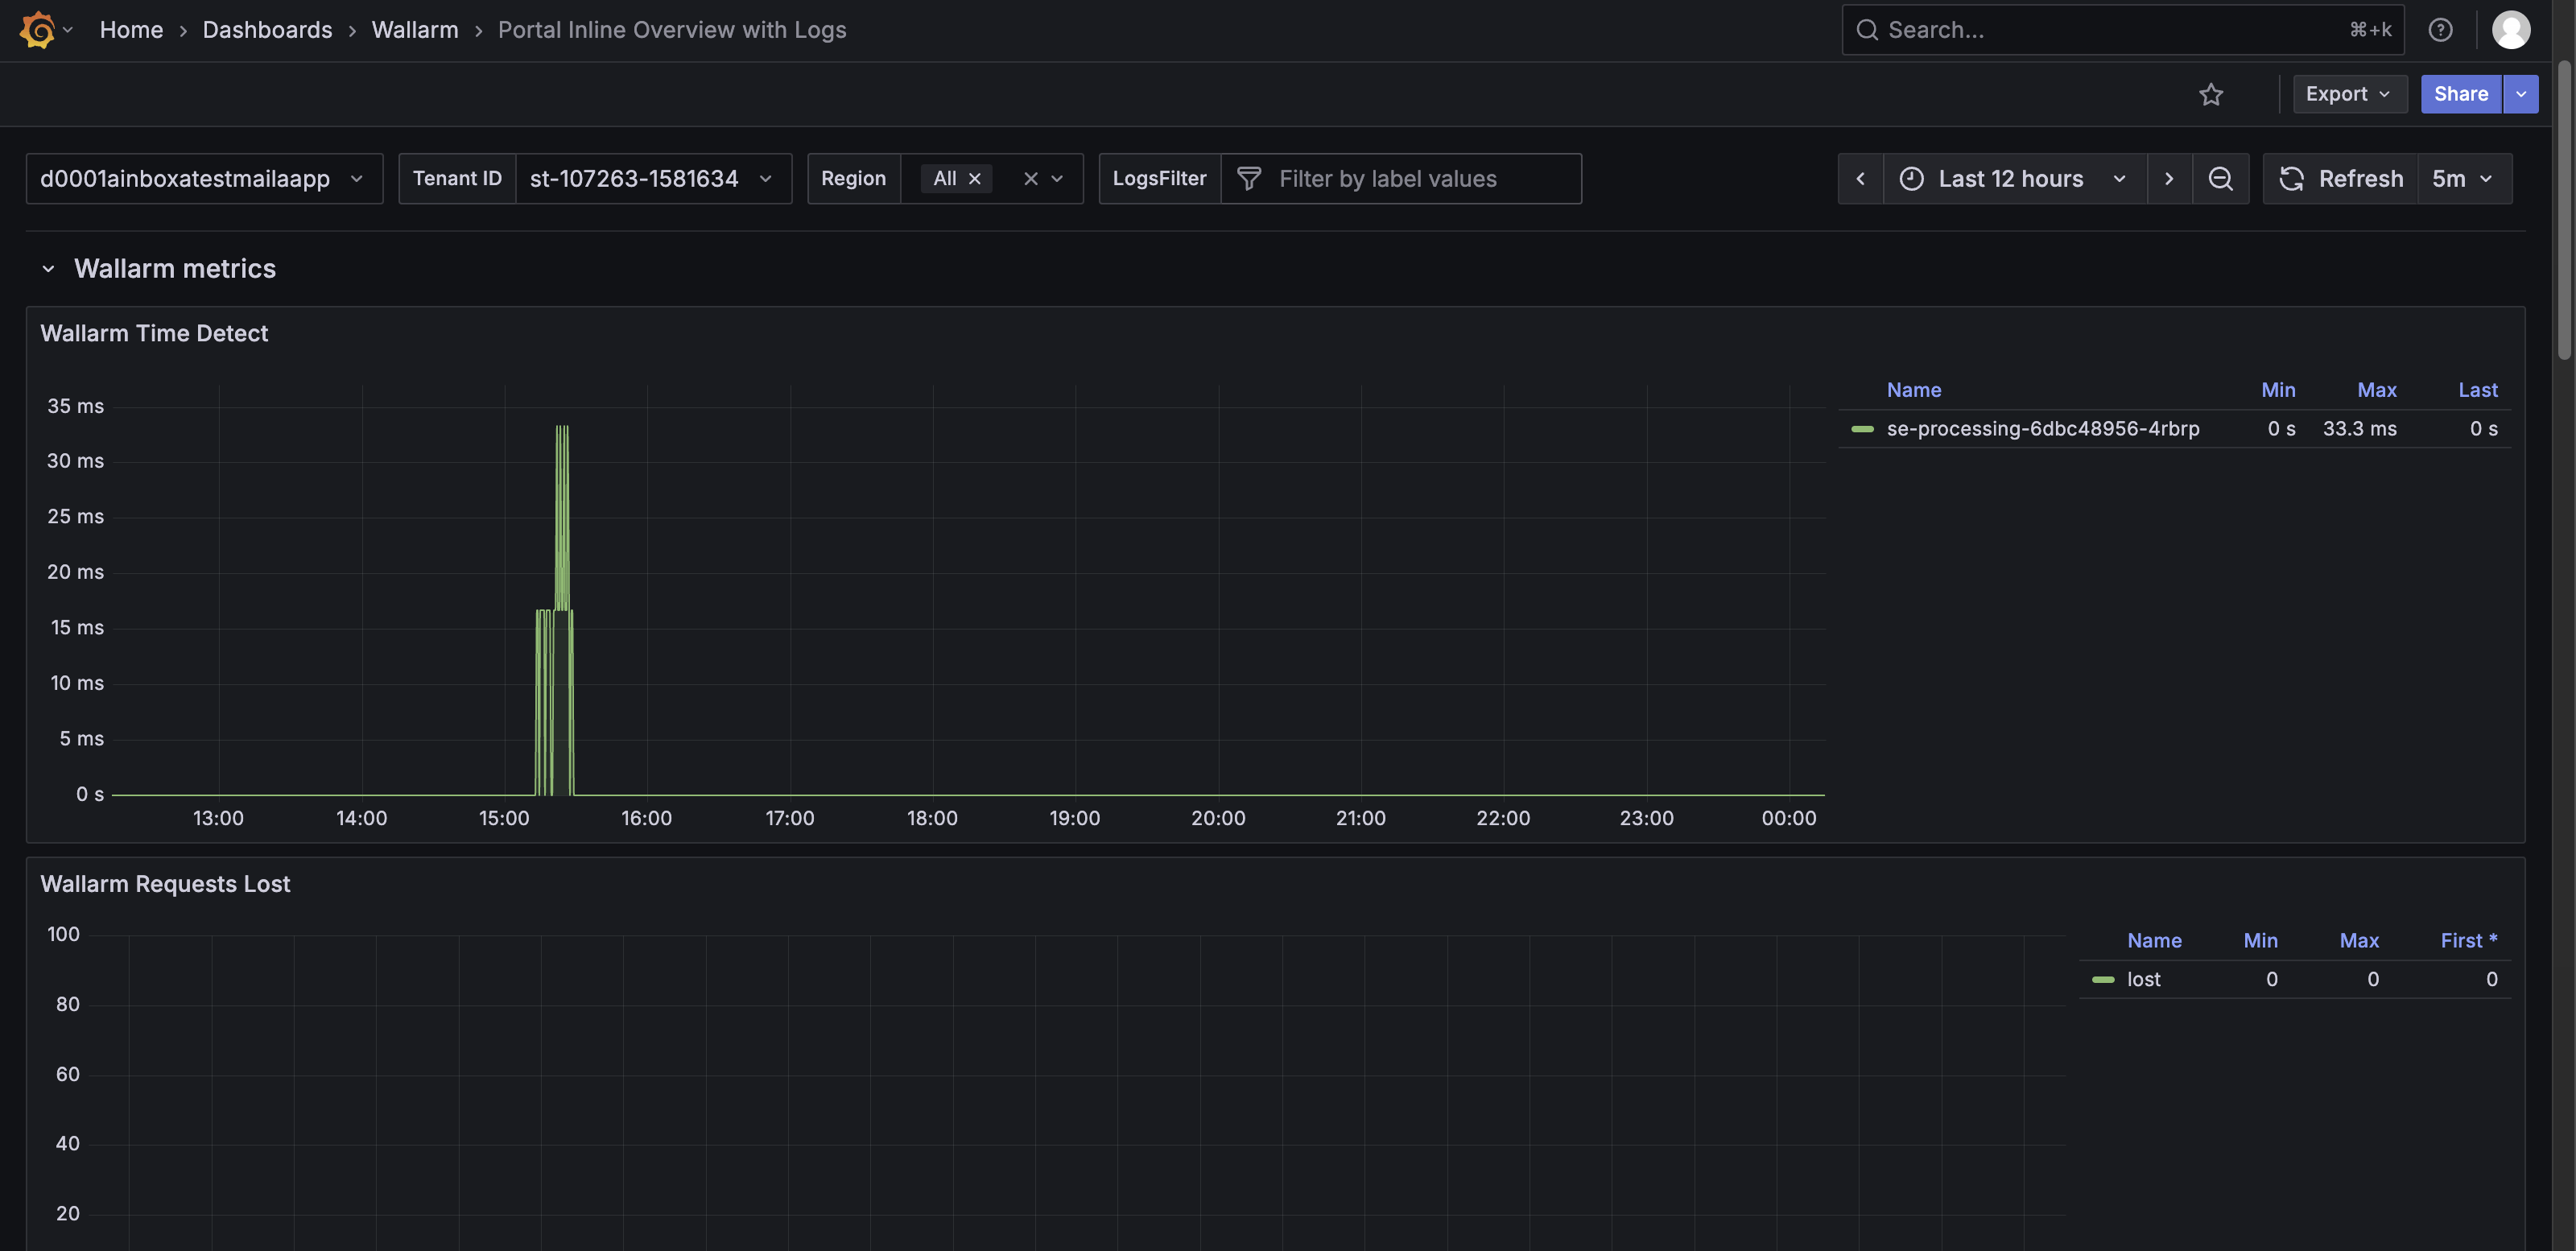Click the zoom out time range icon
This screenshot has height=1251, width=2576.
pos(2220,179)
